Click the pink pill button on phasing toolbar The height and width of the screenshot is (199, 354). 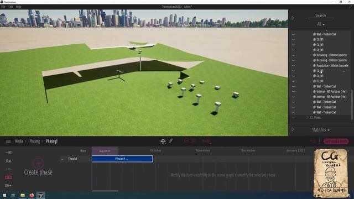(x=336, y=142)
